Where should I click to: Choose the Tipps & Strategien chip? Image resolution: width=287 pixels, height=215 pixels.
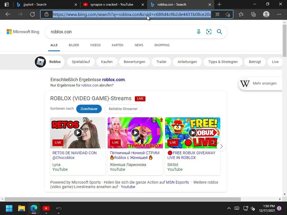coord(223,62)
